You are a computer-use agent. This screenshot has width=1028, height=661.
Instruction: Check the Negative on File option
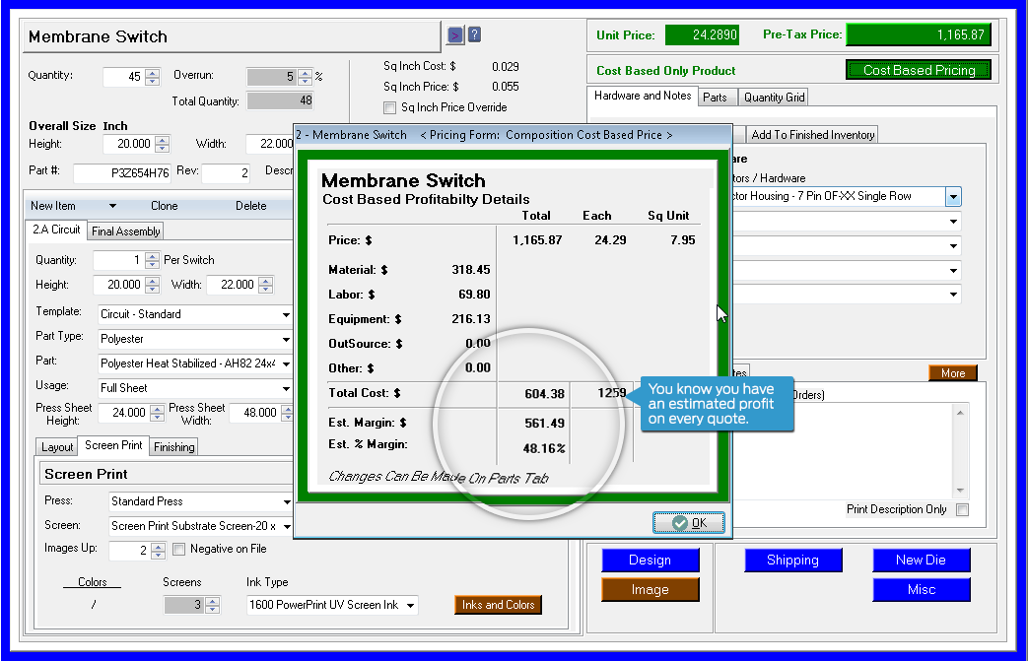click(x=179, y=550)
